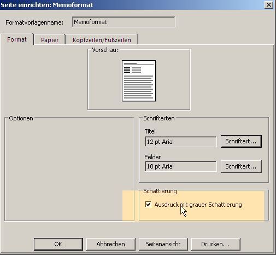Click the 'Seite einrichten: Memoformat' title bar
Screen dimensions: 276x255
tap(131, 5)
